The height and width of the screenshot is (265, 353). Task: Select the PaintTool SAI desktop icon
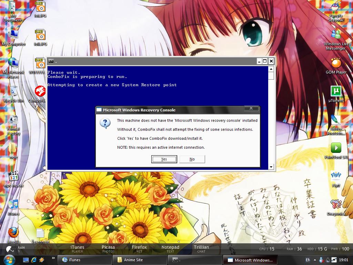[x=336, y=150]
